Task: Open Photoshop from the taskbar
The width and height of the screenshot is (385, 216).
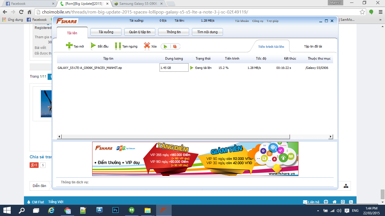Action: tap(115, 210)
